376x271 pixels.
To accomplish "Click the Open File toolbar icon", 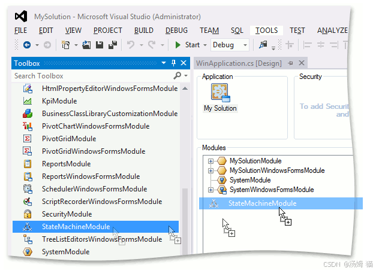I will point(86,45).
